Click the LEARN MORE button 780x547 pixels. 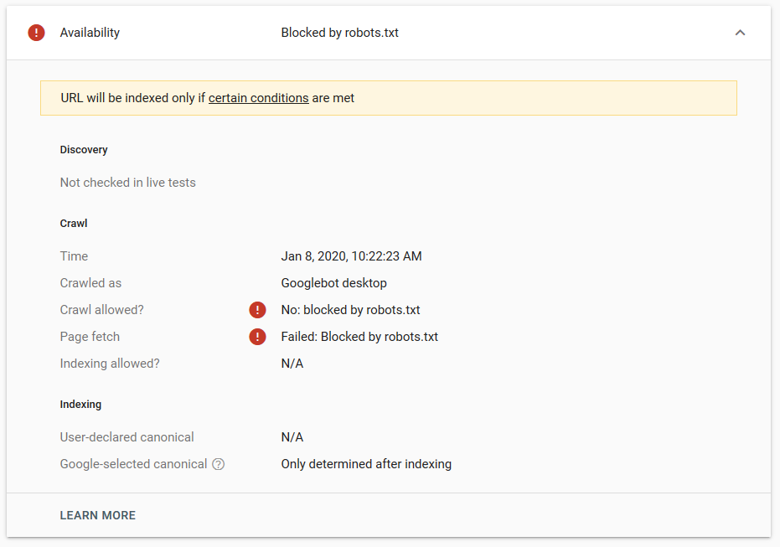click(x=97, y=515)
